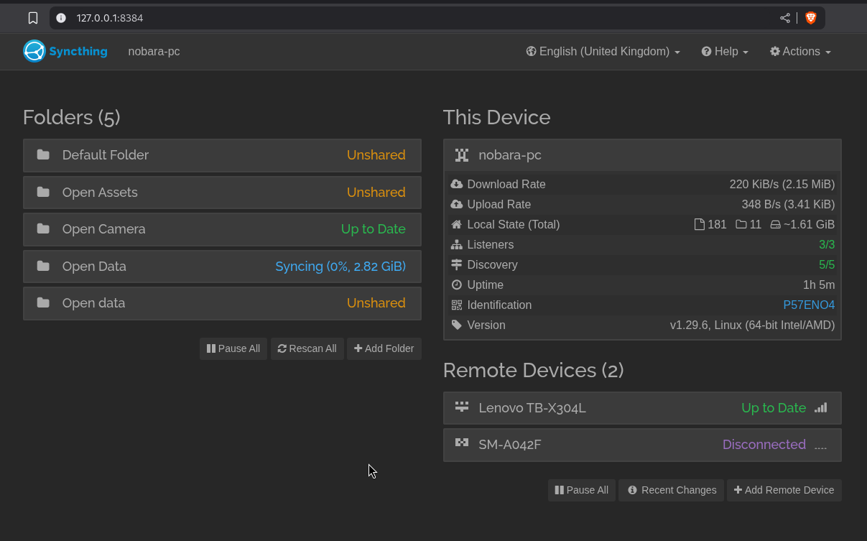Screen dimensions: 867x541
Task: Expand the Open Assets folder panel
Action: pos(222,193)
